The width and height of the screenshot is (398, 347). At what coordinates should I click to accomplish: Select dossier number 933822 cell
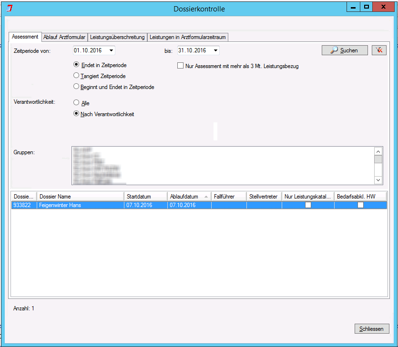coord(24,205)
